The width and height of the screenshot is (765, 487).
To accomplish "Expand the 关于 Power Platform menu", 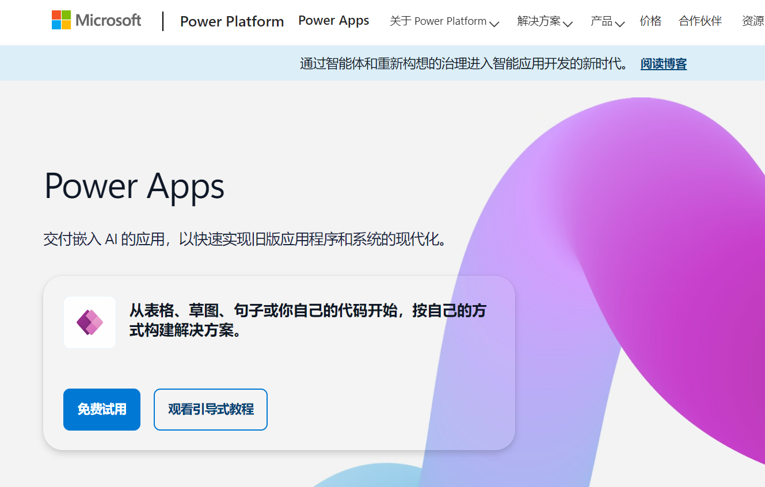I will tap(444, 21).
